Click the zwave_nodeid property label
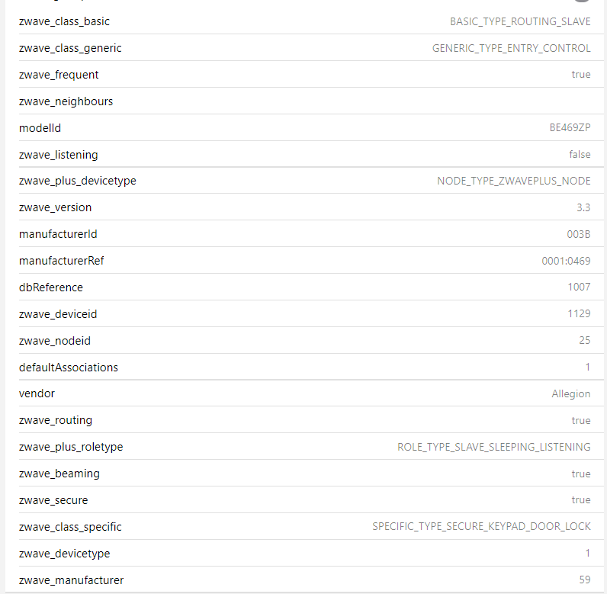This screenshot has height=594, width=607. point(55,341)
